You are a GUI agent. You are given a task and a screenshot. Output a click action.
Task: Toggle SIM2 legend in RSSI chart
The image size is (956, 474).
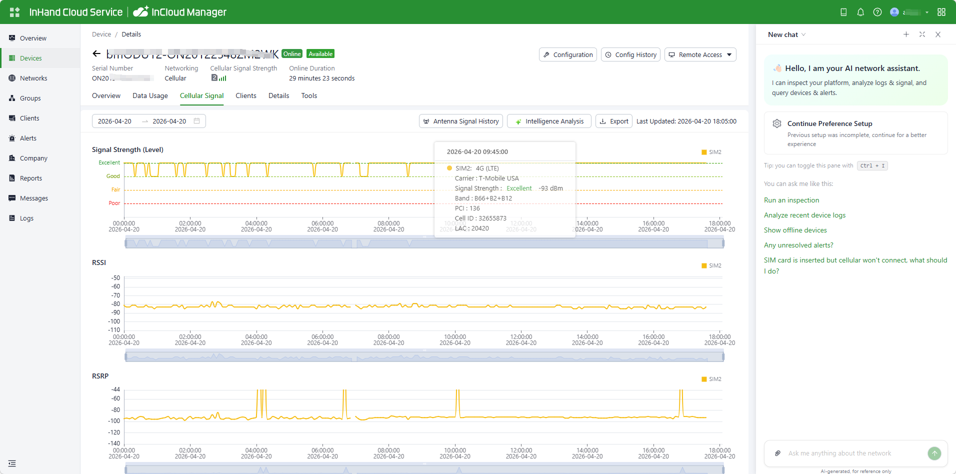tap(711, 265)
